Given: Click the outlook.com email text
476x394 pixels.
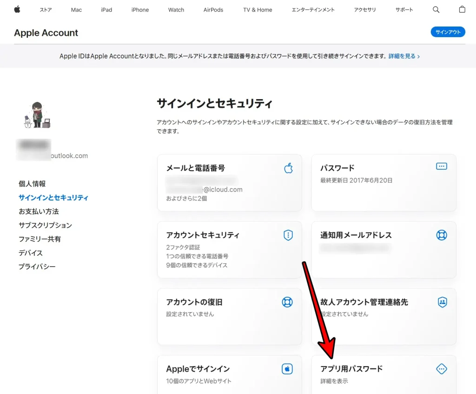Looking at the screenshot, I should pyautogui.click(x=69, y=155).
